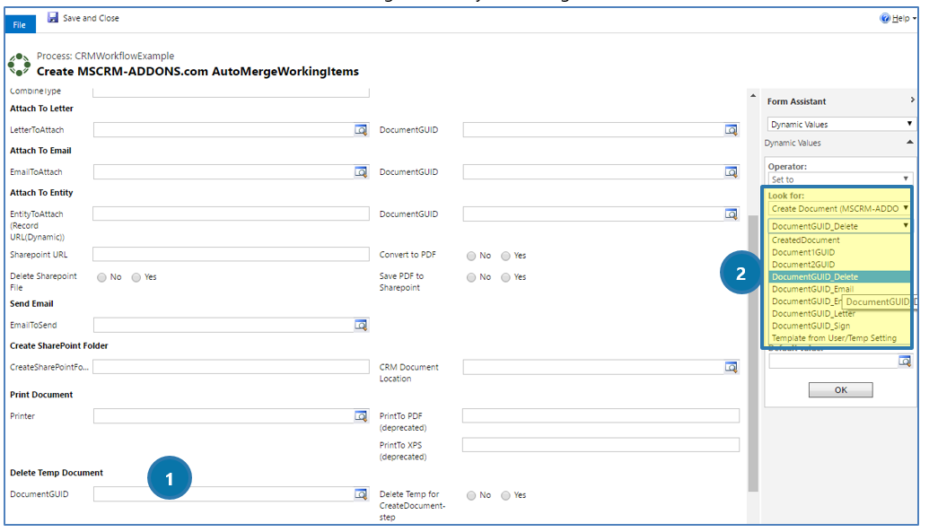Click the Help question mark icon
This screenshot has height=532, width=929.
(885, 18)
